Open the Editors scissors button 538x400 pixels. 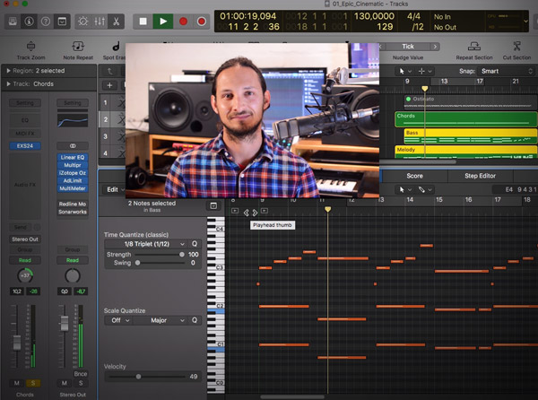(116, 22)
